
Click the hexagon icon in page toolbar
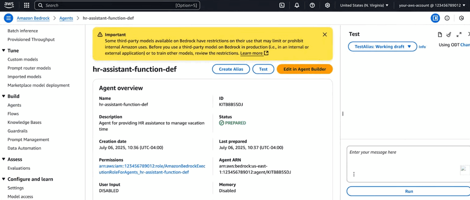[461, 18]
